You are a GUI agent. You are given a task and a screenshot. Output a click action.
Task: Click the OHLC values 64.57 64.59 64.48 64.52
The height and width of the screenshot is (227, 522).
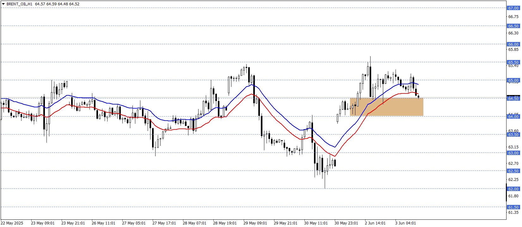tap(57, 4)
